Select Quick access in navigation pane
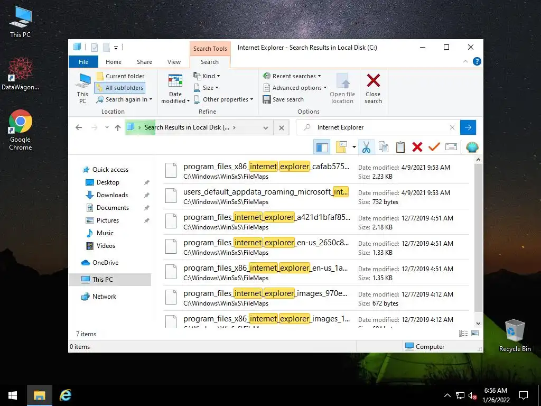 [x=106, y=170]
